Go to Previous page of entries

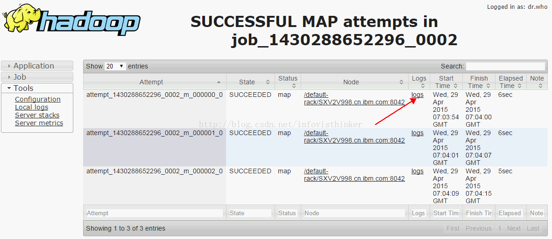pyautogui.click(x=478, y=228)
